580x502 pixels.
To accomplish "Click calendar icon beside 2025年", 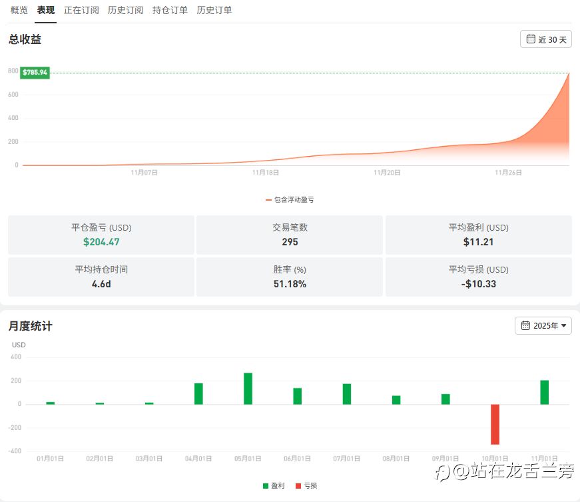I will point(525,325).
